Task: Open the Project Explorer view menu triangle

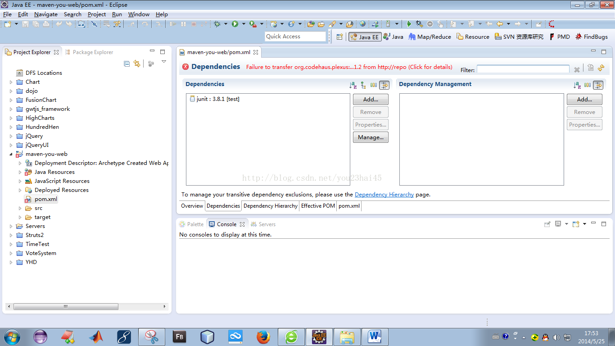Action: click(164, 62)
